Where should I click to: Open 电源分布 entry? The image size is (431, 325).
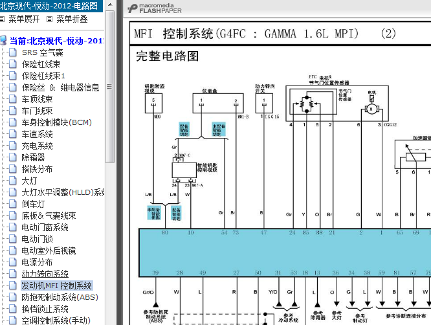coord(37,262)
